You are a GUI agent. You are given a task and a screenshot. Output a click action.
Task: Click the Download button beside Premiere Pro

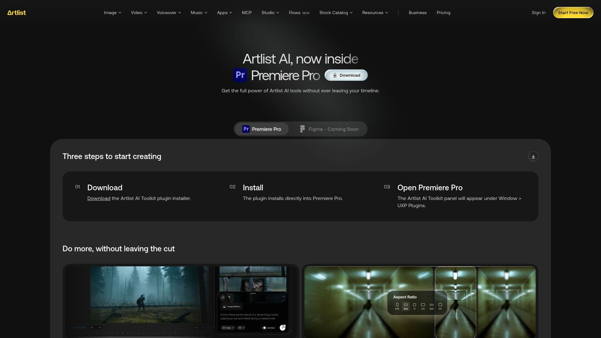[346, 75]
